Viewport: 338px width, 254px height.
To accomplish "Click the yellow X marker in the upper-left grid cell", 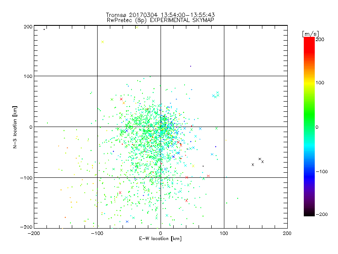I will click(x=103, y=42).
